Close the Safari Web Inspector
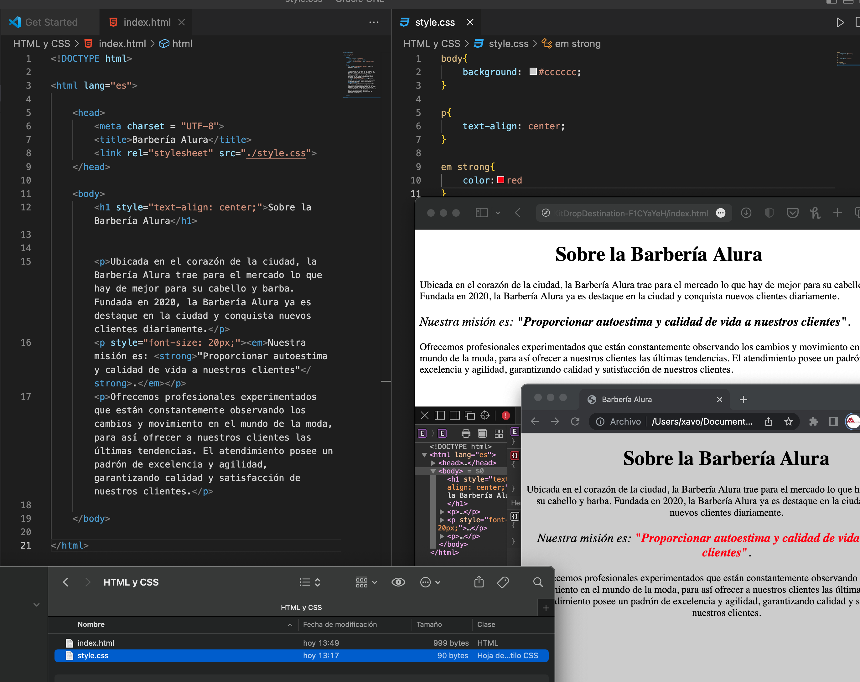 coord(424,415)
